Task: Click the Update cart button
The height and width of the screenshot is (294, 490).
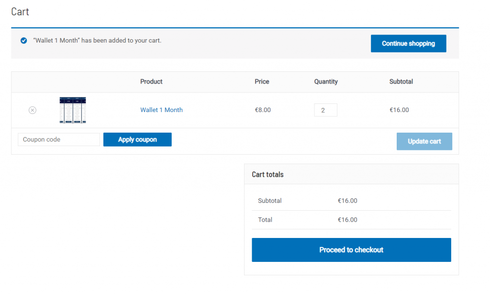Action: point(424,141)
